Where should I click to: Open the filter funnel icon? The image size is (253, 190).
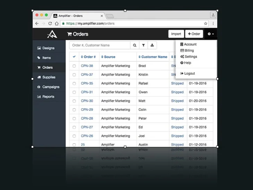tap(143, 45)
